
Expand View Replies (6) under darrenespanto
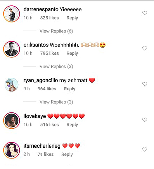(x=56, y=31)
